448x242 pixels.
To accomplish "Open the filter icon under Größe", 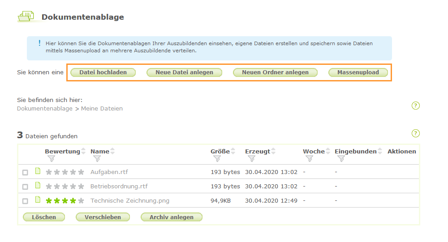I will [x=216, y=158].
